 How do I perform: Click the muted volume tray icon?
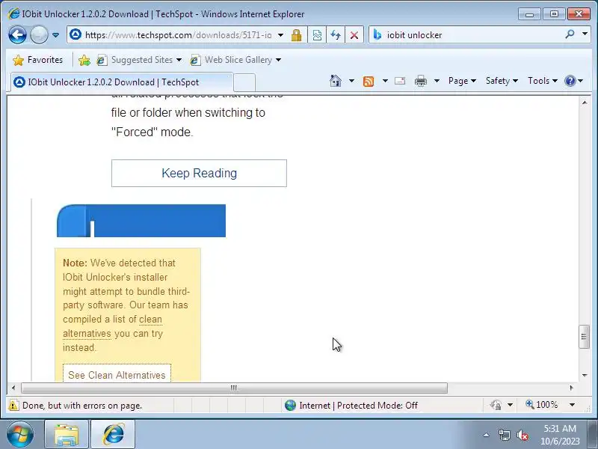pos(522,435)
